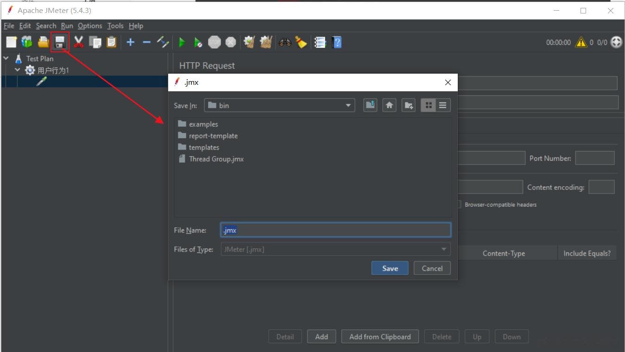Click the Paste clipboard icon
The image size is (625, 352).
coord(111,43)
